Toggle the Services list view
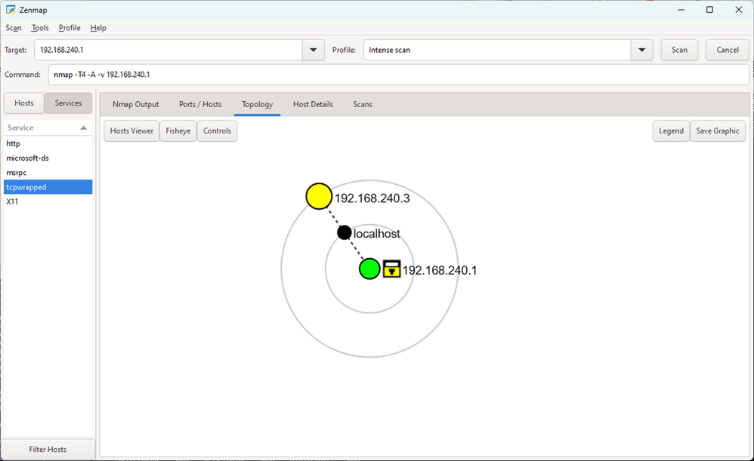The width and height of the screenshot is (754, 461). point(68,103)
